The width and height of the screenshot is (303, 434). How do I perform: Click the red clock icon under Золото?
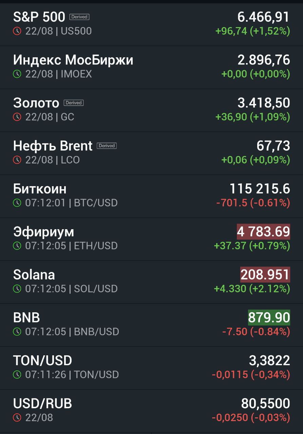[17, 117]
